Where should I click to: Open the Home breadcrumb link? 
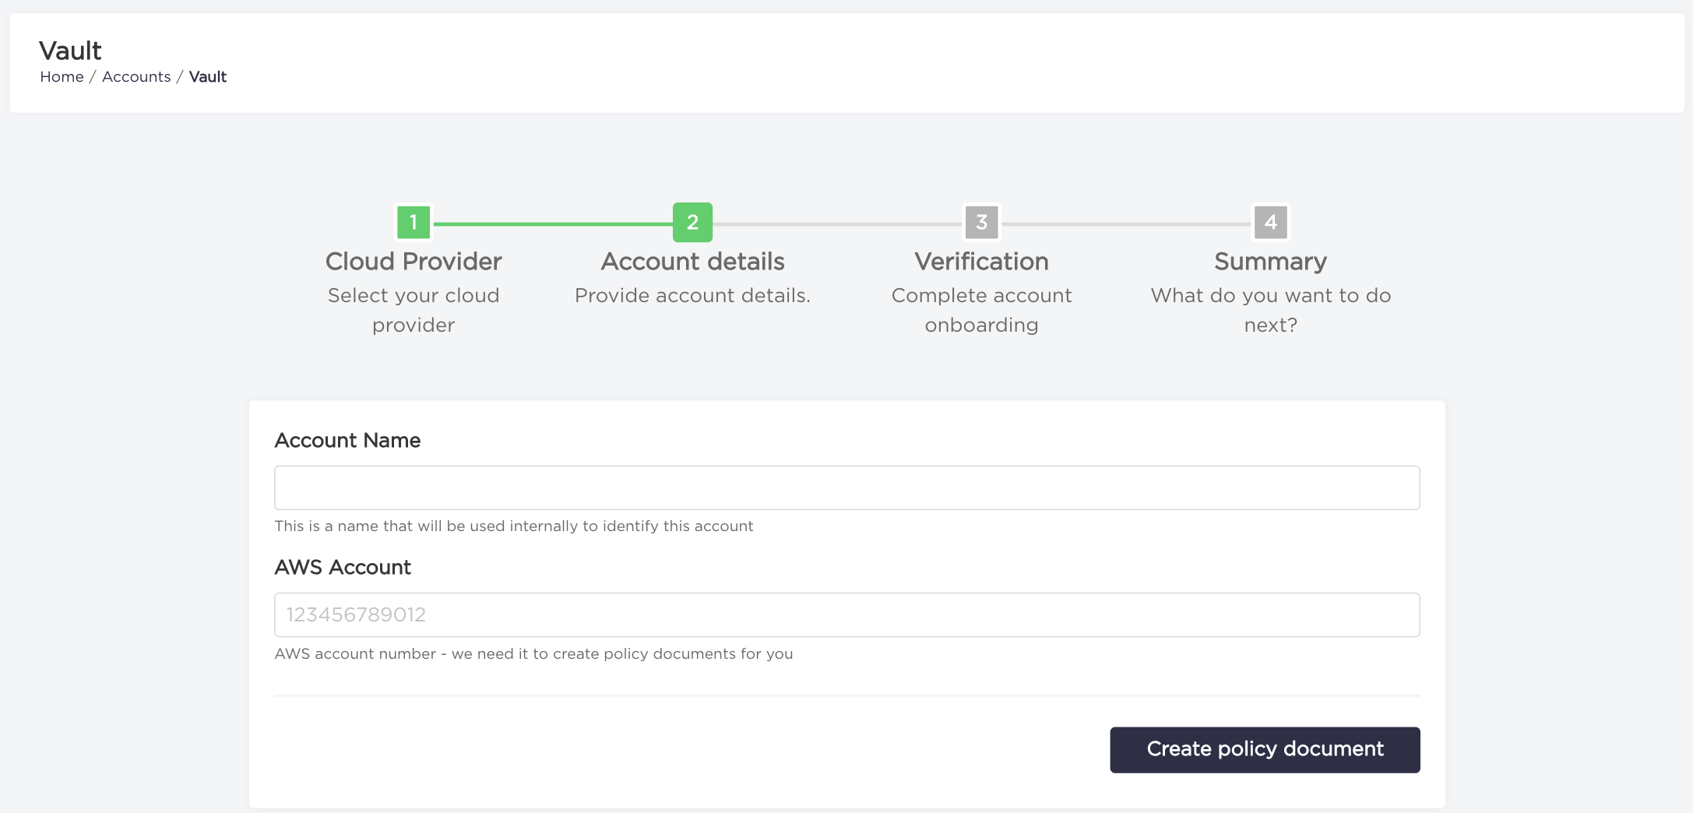pos(62,76)
